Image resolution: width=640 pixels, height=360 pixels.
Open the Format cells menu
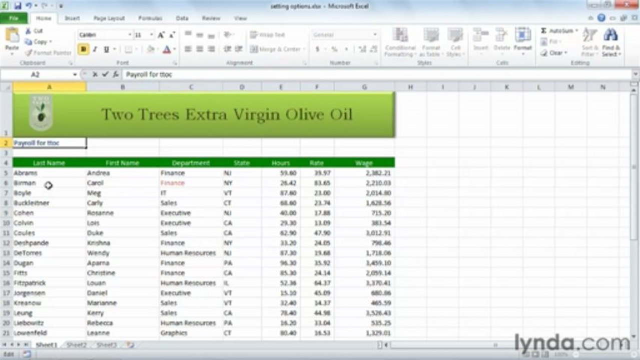522,40
